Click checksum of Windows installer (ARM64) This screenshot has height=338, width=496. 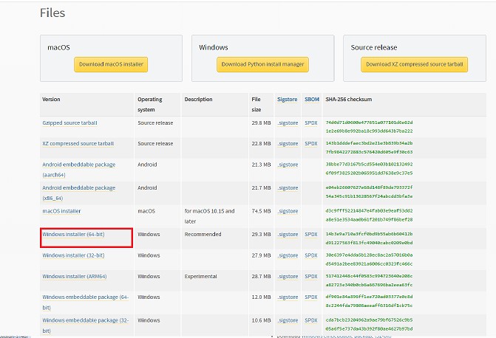369,280
